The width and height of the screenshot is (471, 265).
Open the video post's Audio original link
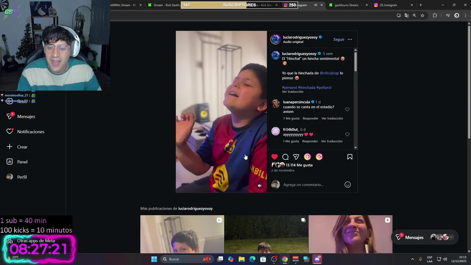click(293, 42)
